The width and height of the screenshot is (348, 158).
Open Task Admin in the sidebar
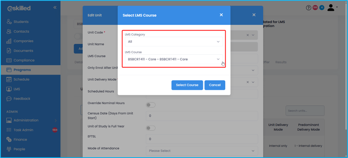pos(23,130)
